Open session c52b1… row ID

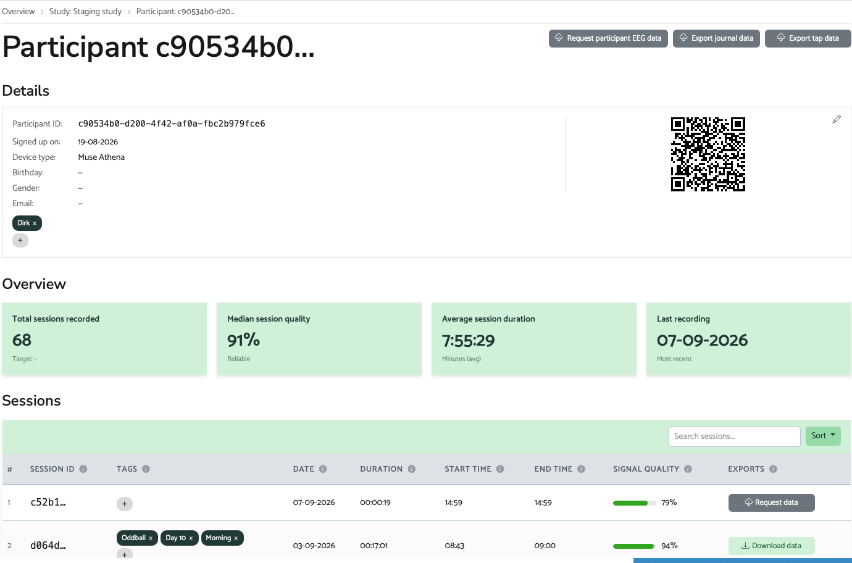click(x=48, y=503)
